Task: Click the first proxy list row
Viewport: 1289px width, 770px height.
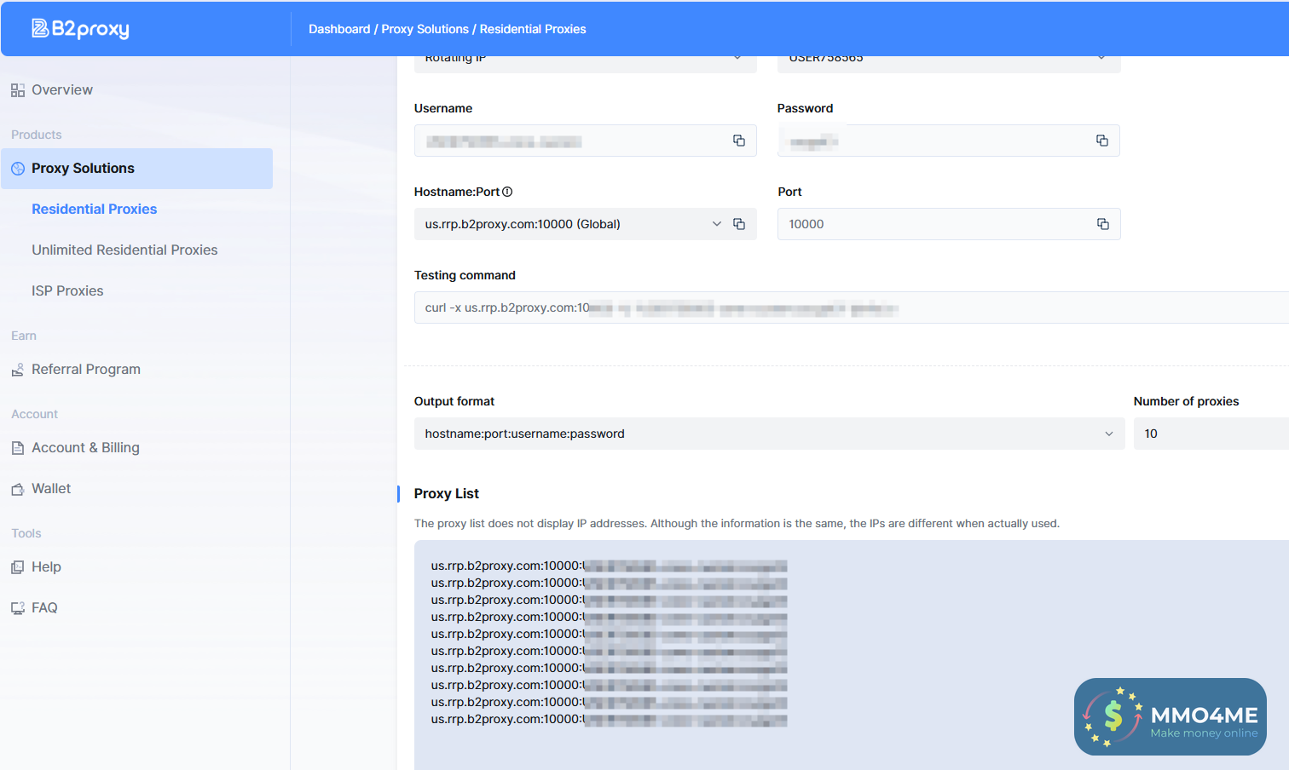Action: point(609,566)
